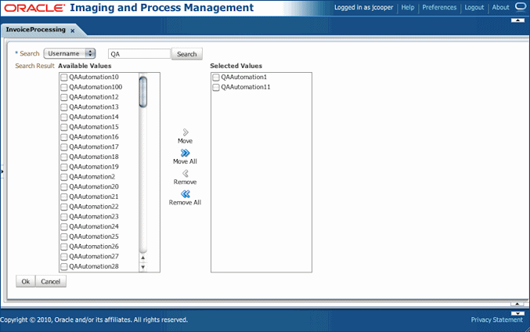Screen dimensions: 530x332
Task: Check the QAAutomation20 checkbox
Action: click(x=64, y=187)
